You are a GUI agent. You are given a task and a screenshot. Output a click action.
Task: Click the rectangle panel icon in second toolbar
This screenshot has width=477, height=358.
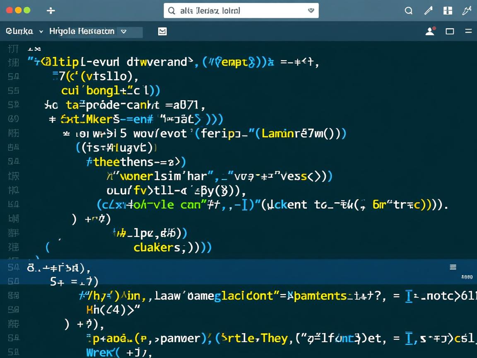click(x=450, y=31)
